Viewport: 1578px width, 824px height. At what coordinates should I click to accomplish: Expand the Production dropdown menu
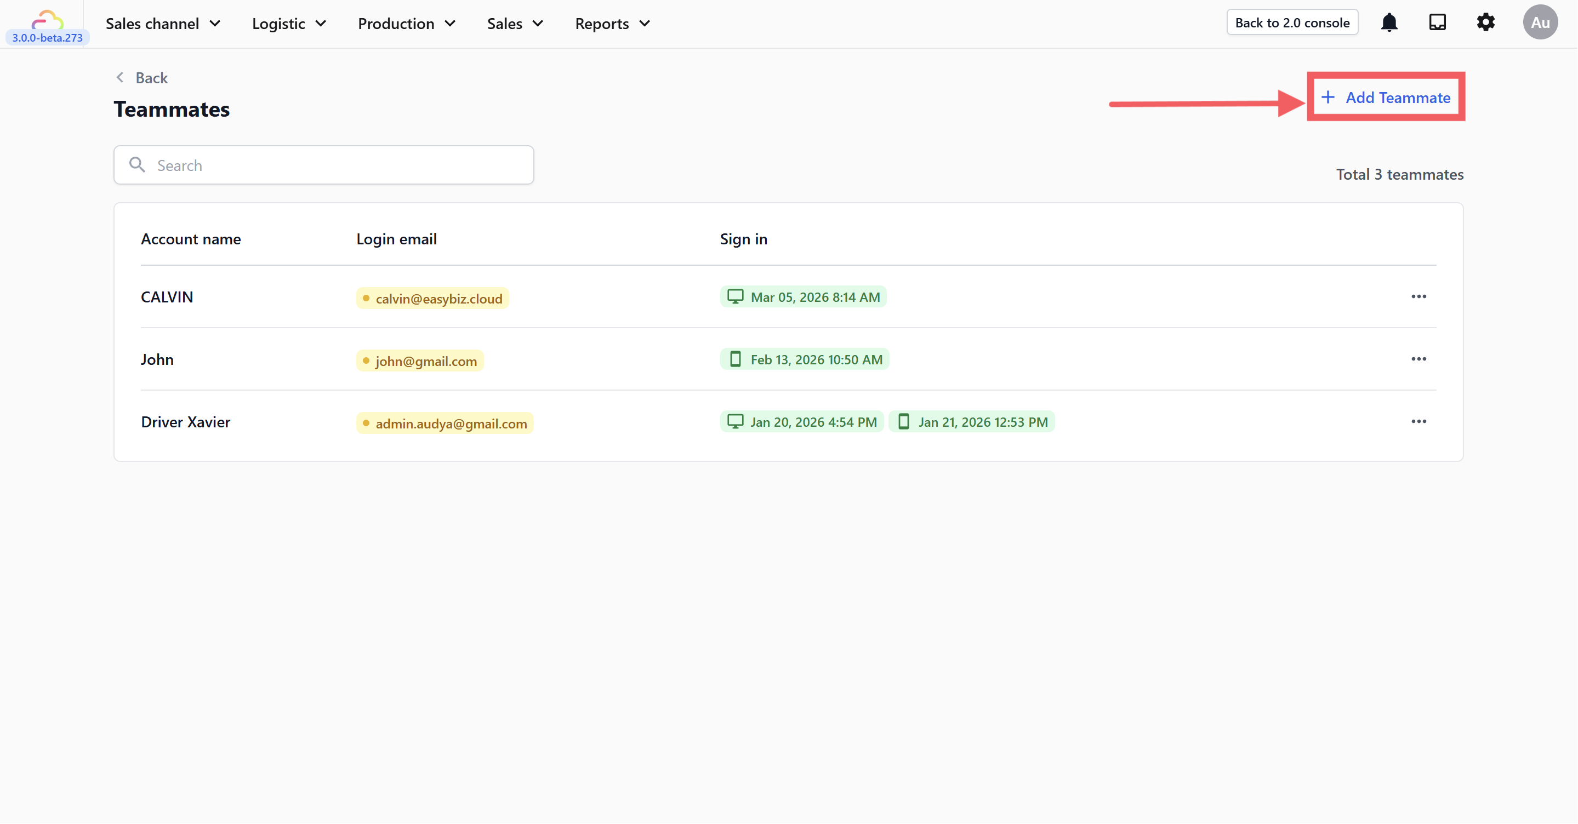point(407,24)
